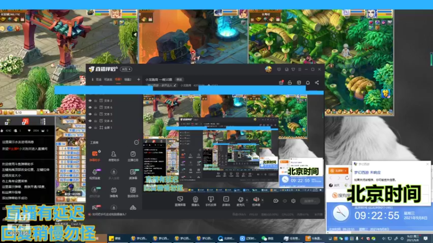The width and height of the screenshot is (433, 243).
Task: Click the taskbar clock showing 9:22
Action: (412, 238)
